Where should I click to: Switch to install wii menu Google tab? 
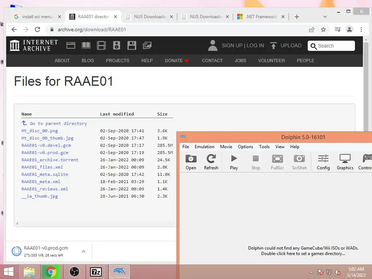click(37, 17)
